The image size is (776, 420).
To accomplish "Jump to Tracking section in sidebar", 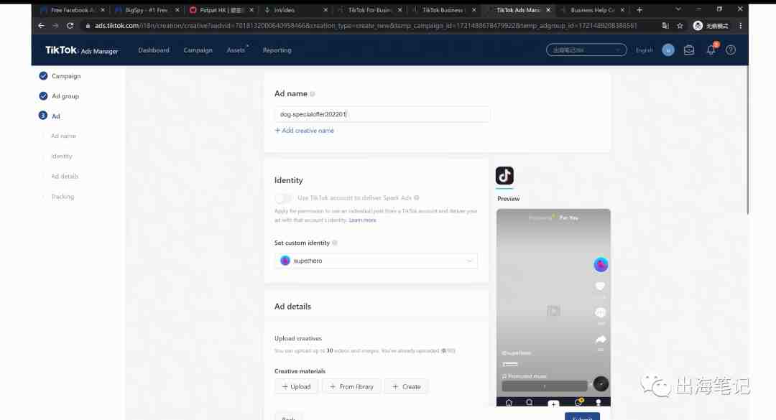I will click(x=63, y=197).
